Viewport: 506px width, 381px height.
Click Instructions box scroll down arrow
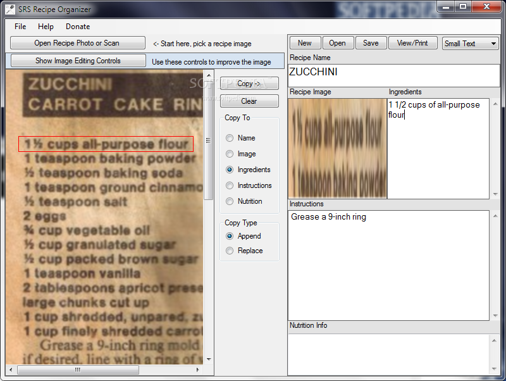(x=495, y=316)
